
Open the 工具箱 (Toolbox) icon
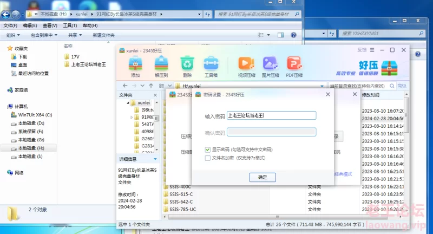tap(211, 67)
